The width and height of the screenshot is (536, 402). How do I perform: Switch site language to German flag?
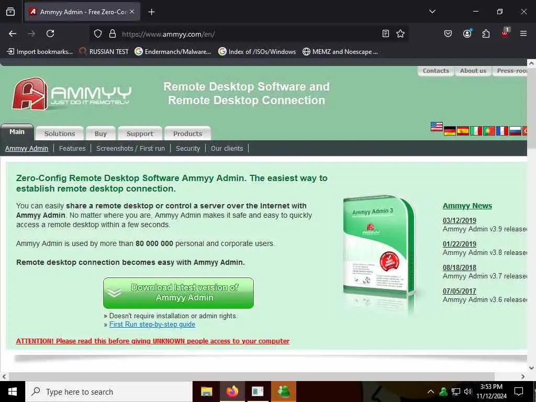[450, 131]
